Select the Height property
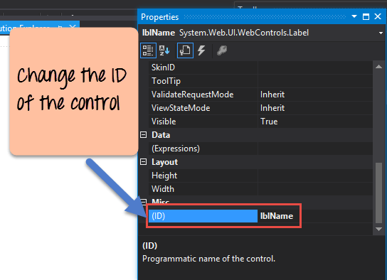This screenshot has width=387, height=280. 203,176
